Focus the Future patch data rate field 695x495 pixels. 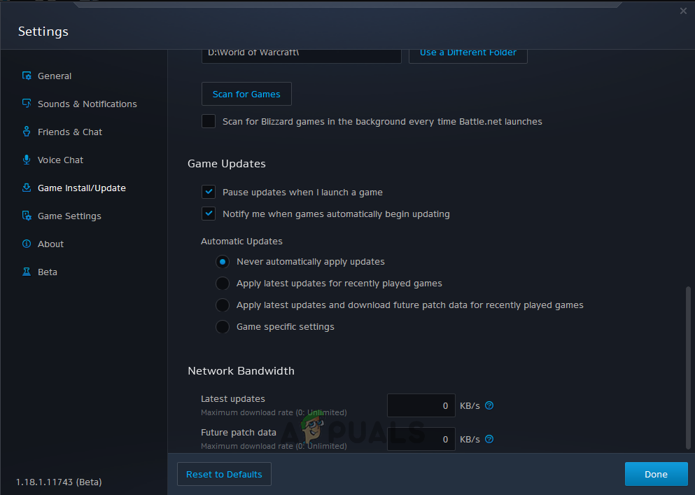(421, 439)
